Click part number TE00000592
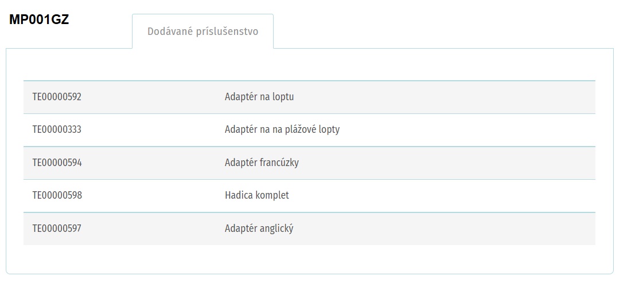 (x=57, y=97)
